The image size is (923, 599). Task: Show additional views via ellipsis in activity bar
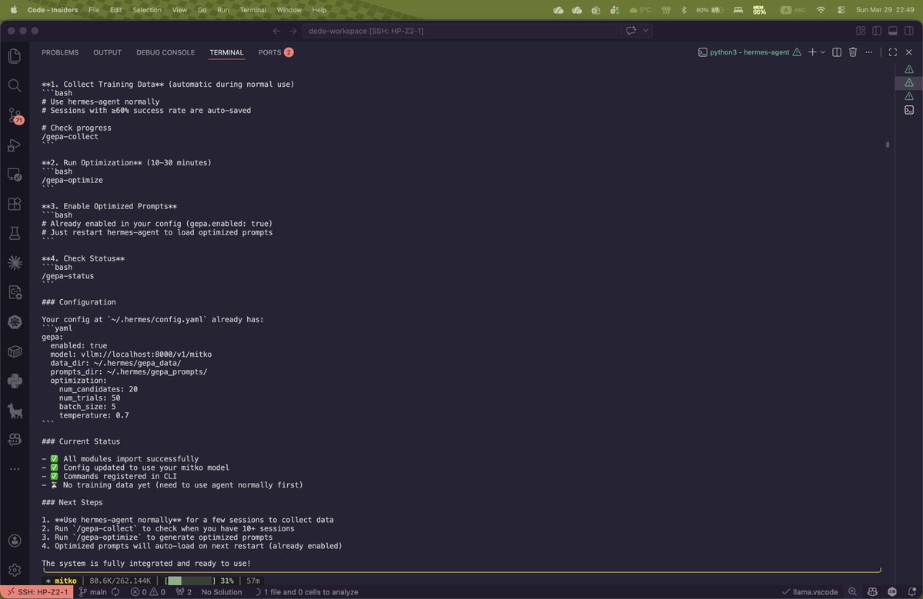pyautogui.click(x=15, y=469)
